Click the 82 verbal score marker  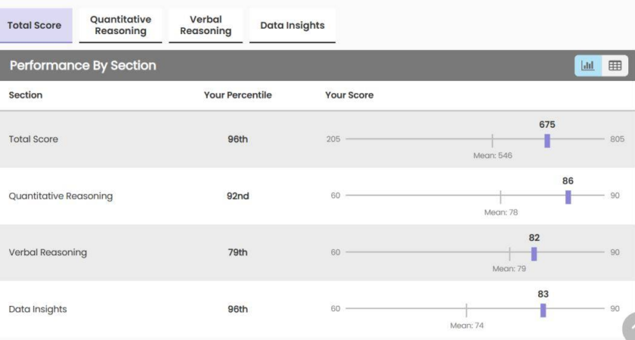coord(534,254)
